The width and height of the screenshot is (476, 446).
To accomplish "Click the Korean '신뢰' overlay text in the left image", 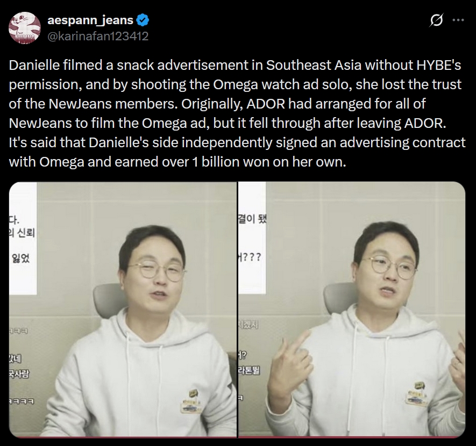I will (26, 233).
